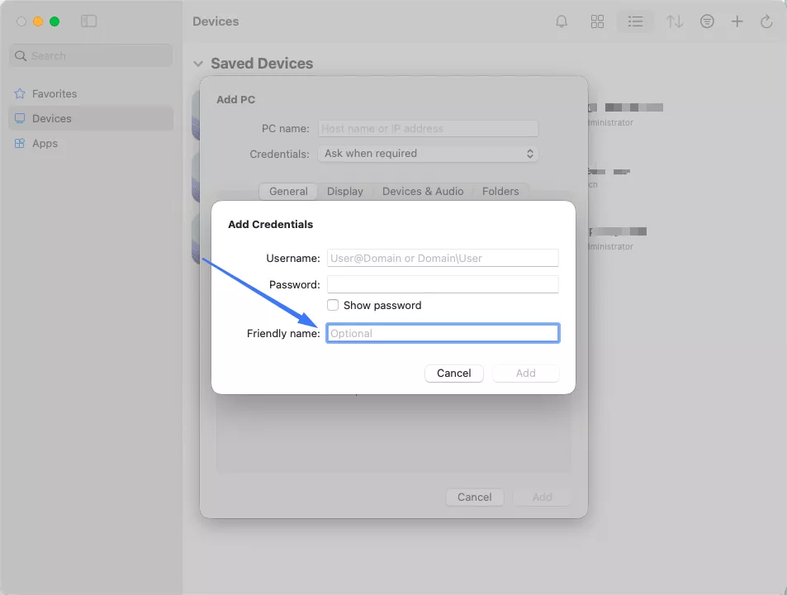Viewport: 787px width, 595px height.
Task: Collapse the Saved Devices section
Action: [x=198, y=64]
